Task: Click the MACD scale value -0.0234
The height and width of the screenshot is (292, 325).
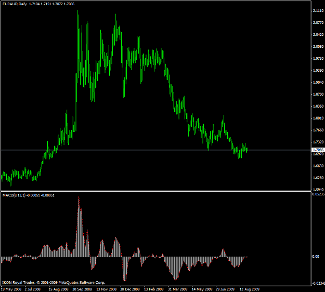Action: [x=318, y=283]
